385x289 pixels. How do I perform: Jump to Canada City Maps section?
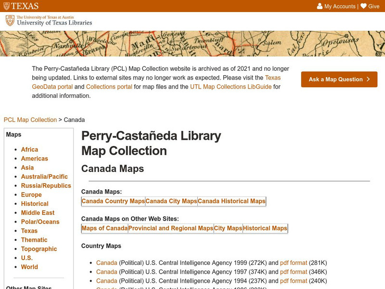[171, 201]
